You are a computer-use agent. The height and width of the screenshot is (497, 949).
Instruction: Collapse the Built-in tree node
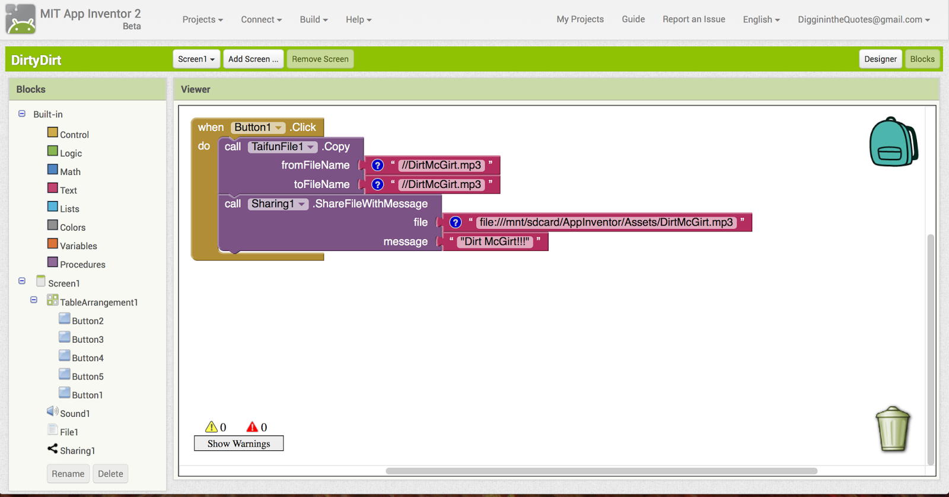point(22,113)
